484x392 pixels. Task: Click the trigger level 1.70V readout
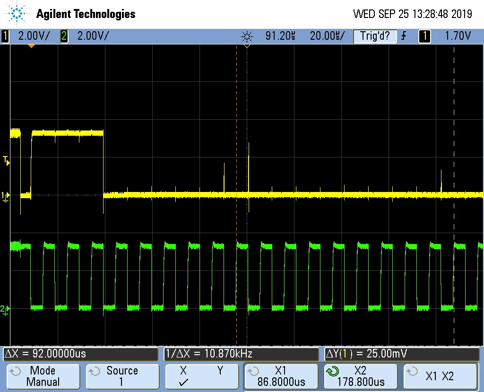458,36
